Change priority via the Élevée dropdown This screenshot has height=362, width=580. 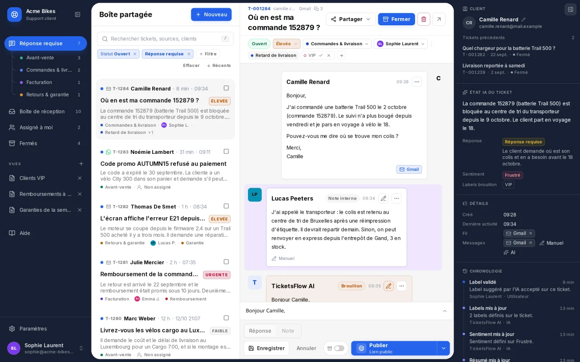coord(286,44)
